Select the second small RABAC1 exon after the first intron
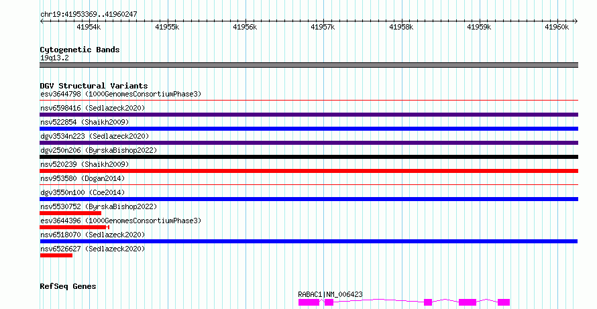The height and width of the screenshot is (309, 597). pyautogui.click(x=329, y=302)
